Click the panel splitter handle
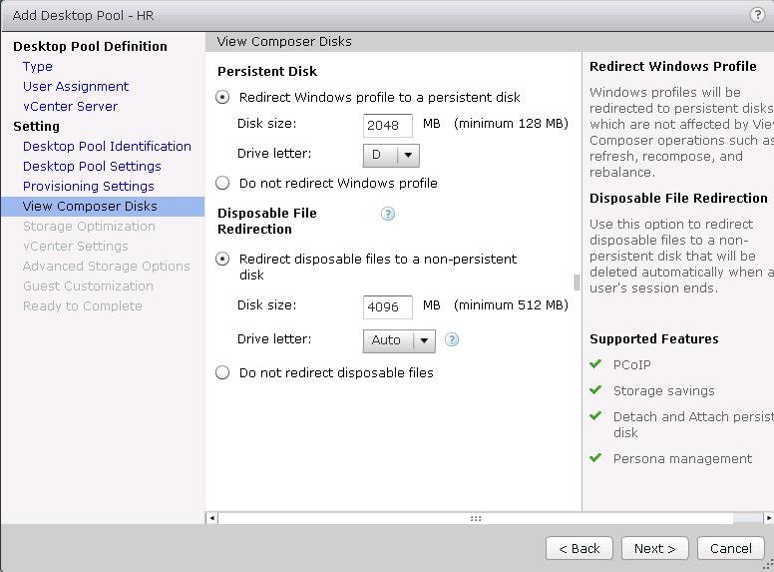 pyautogui.click(x=577, y=283)
